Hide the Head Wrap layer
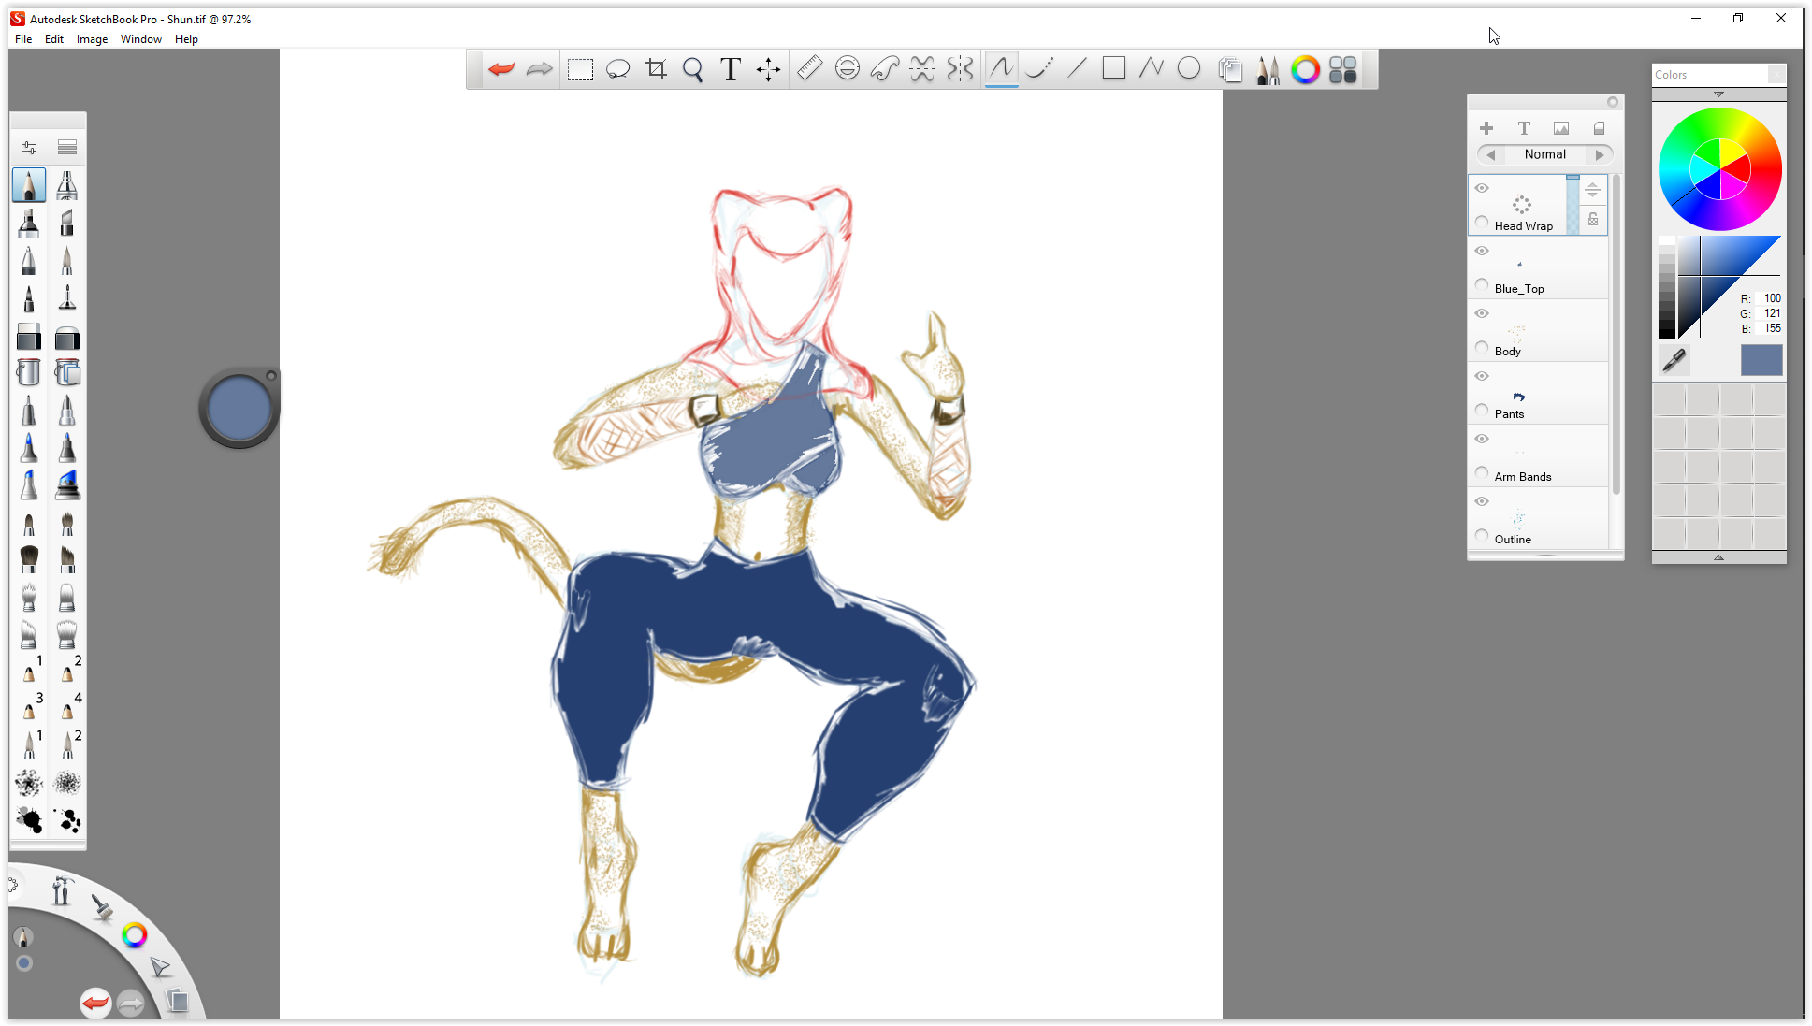The height and width of the screenshot is (1026, 1812). [1482, 188]
